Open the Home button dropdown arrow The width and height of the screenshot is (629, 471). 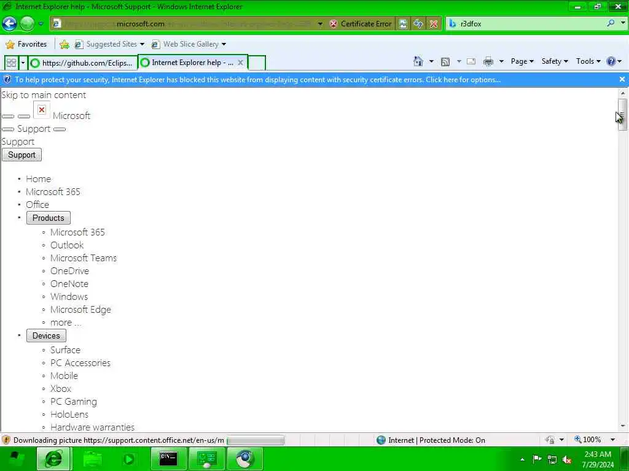pyautogui.click(x=431, y=61)
